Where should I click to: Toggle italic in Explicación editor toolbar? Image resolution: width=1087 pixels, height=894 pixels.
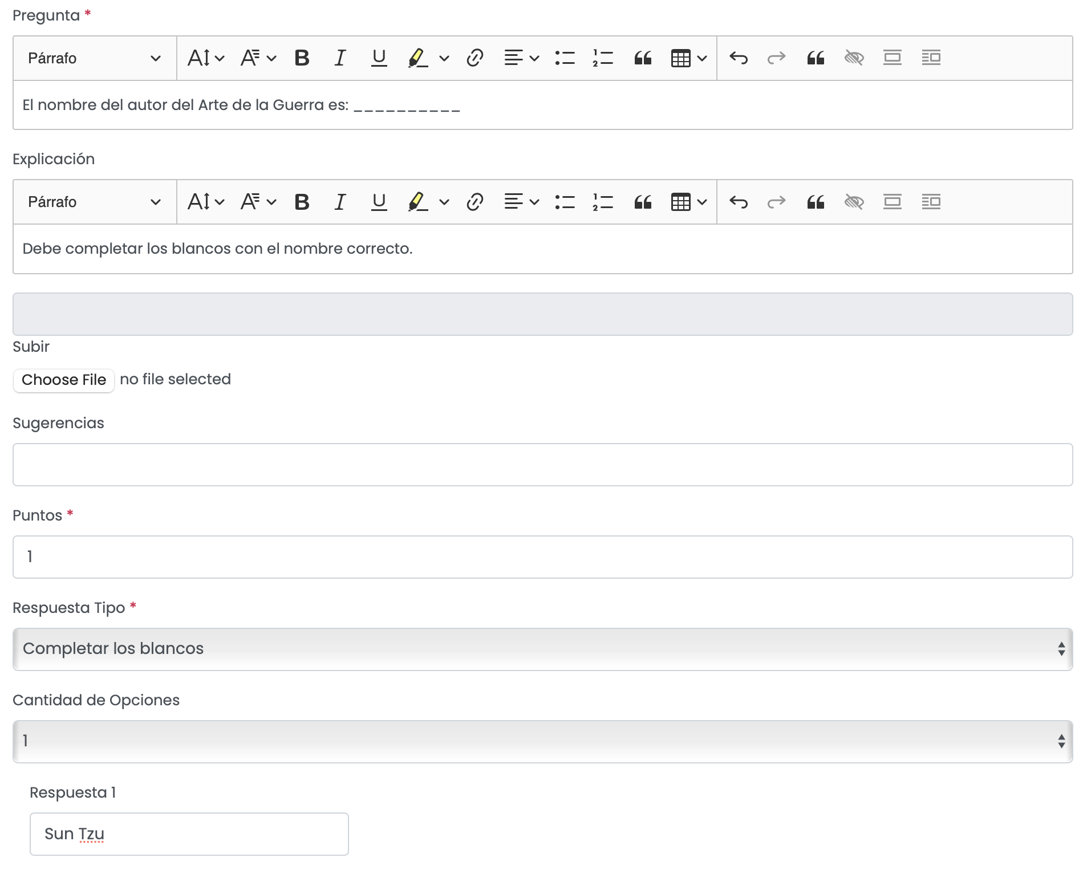tap(340, 202)
